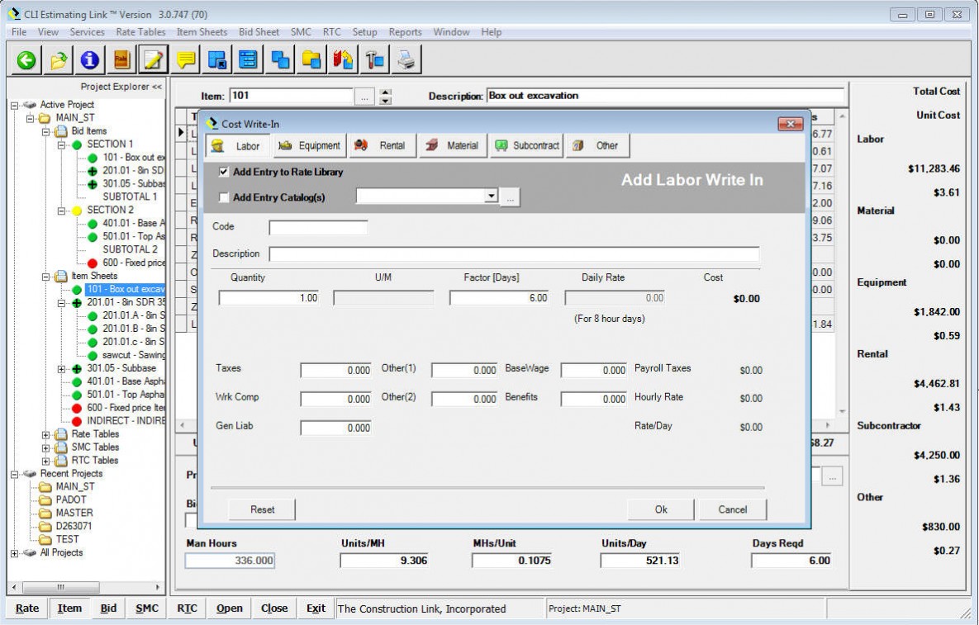Collapse the SECTION 2 tree node

coord(61,211)
